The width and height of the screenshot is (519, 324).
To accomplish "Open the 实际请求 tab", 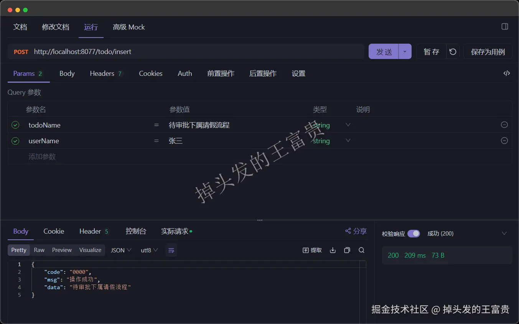I will [x=176, y=231].
